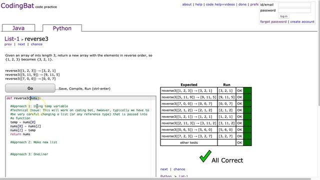320x180 pixels.
Task: Click result row reverse3([0, 6, 5]) expected cell
Action: tap(189, 129)
